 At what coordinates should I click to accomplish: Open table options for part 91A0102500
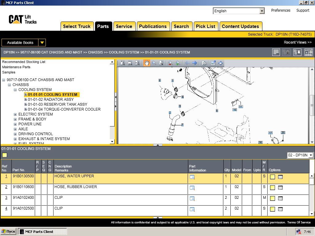point(280,209)
